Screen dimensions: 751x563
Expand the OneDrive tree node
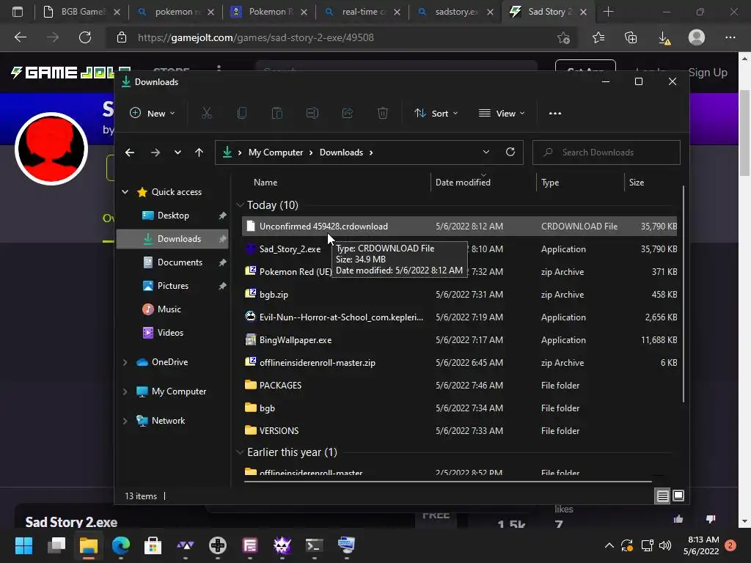[x=125, y=362]
